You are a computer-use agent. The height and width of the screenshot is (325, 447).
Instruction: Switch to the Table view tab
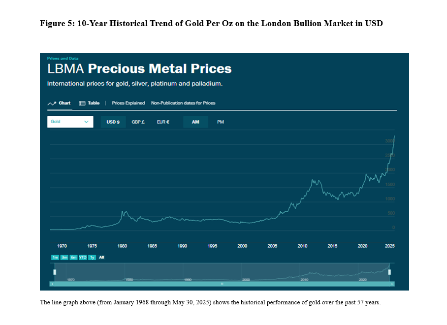tap(94, 103)
